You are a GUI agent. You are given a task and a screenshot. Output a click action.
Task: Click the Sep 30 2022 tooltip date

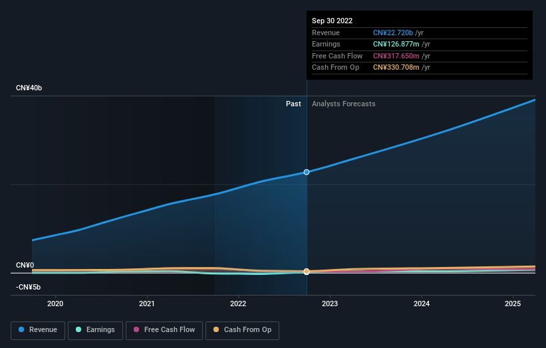coord(333,21)
